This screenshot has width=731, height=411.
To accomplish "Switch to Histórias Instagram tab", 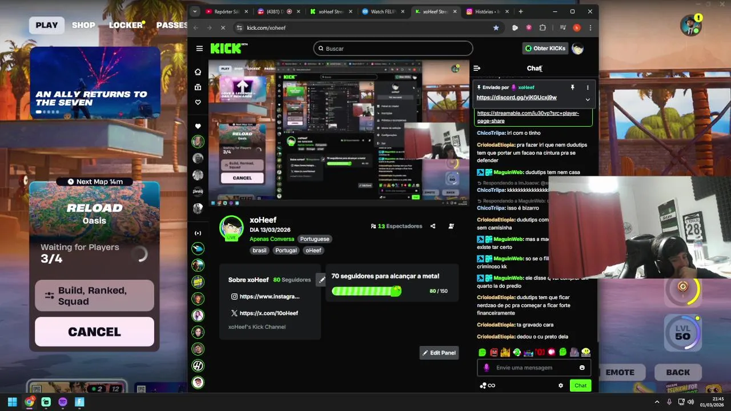I will click(487, 11).
